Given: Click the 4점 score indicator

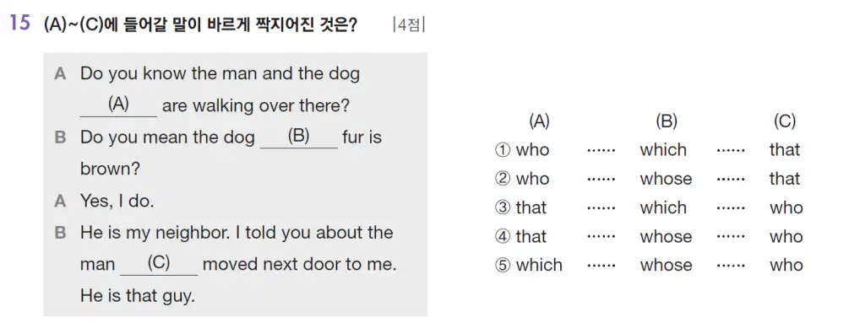Looking at the screenshot, I should point(409,26).
